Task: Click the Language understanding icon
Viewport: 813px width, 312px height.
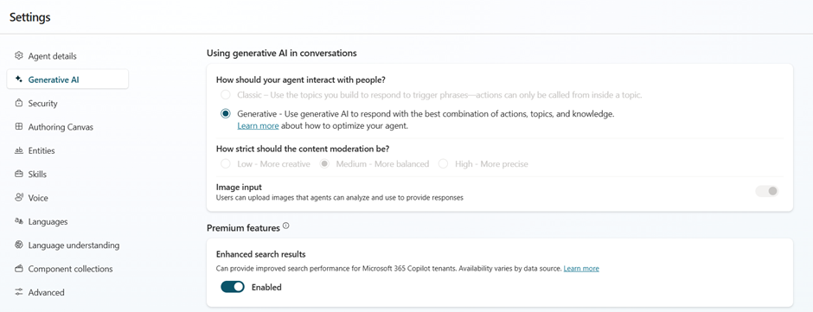Action: 19,245
